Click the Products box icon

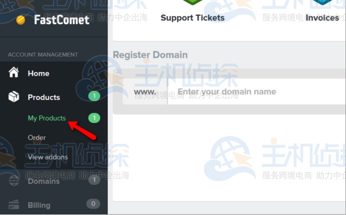click(14, 96)
